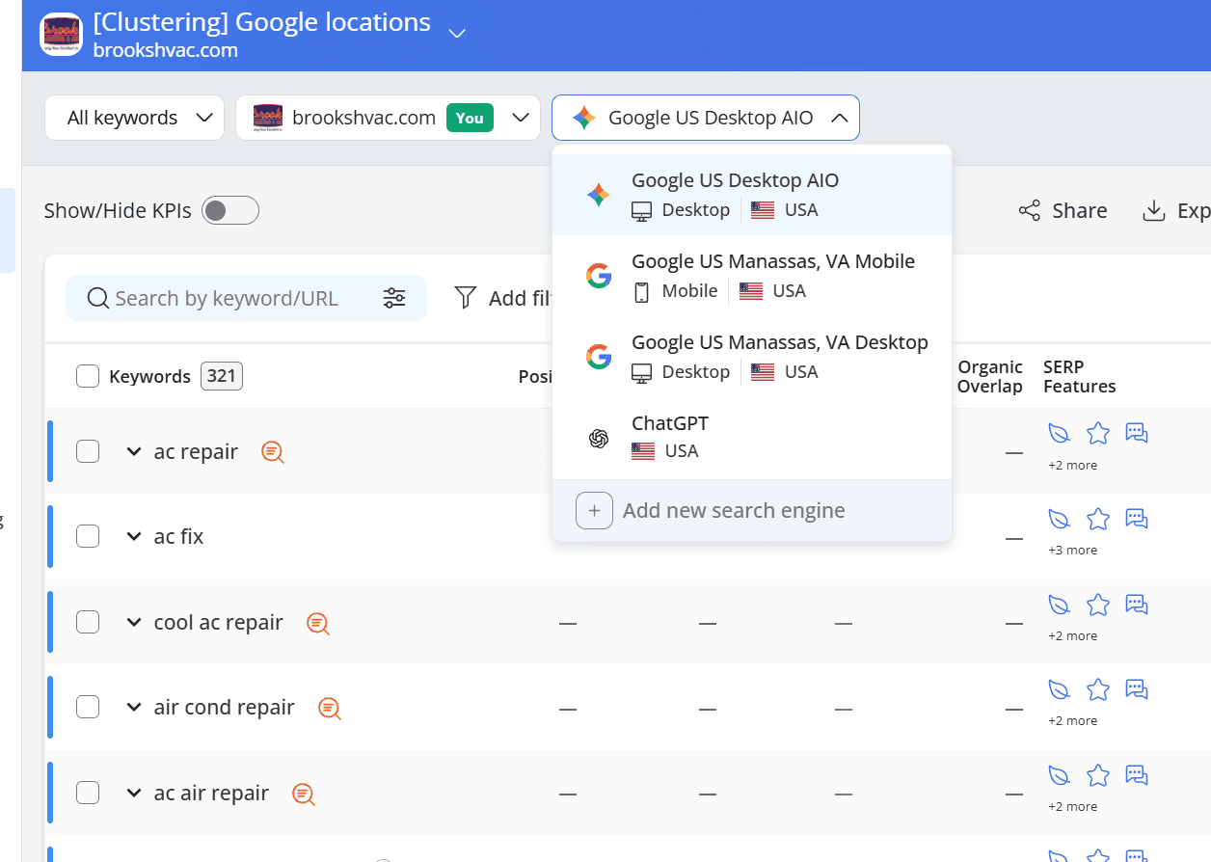The height and width of the screenshot is (862, 1211).
Task: Click the leaf SERP feature icon for ac repair
Action: [1060, 434]
